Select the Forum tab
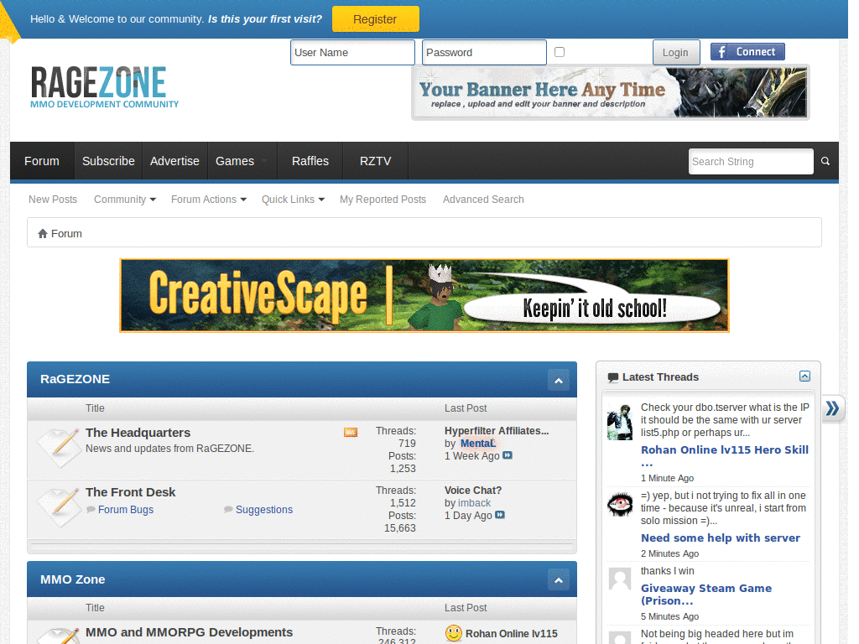 [42, 161]
